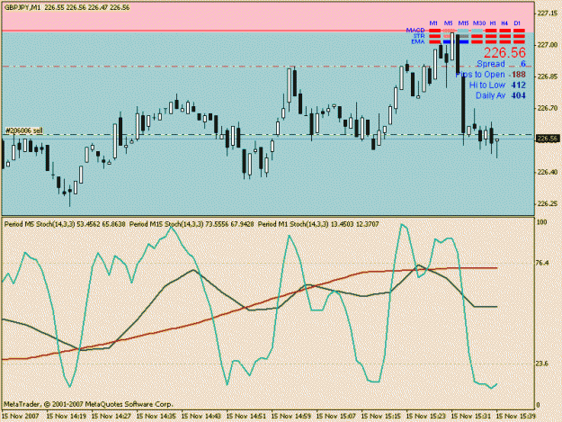This screenshot has width=562, height=422.
Task: Click the red STR signal bar under H4
Action: tap(505, 36)
